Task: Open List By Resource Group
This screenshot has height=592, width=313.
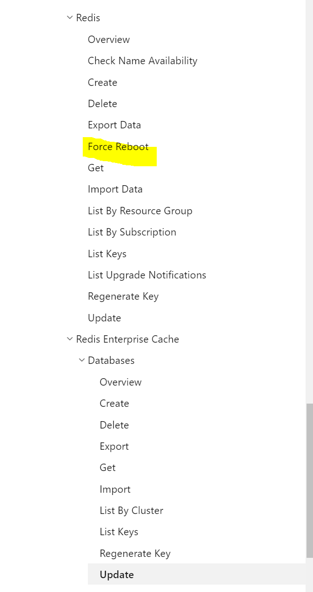Action: 140,211
